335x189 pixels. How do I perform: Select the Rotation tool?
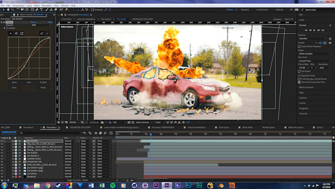[x=18, y=10]
